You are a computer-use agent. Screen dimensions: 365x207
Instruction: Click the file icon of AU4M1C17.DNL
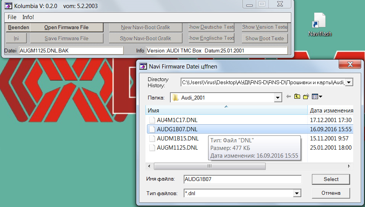[x=152, y=120]
